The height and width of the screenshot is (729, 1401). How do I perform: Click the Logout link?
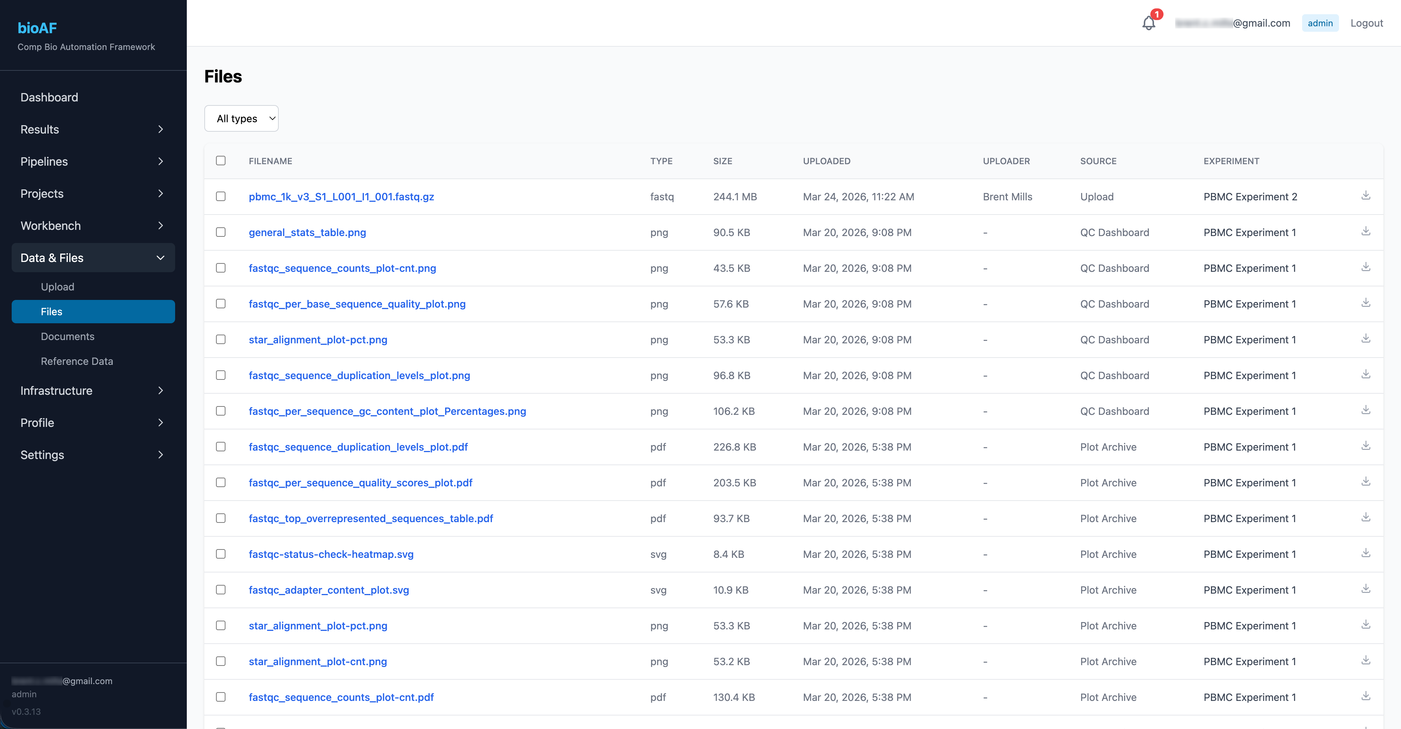coord(1366,23)
